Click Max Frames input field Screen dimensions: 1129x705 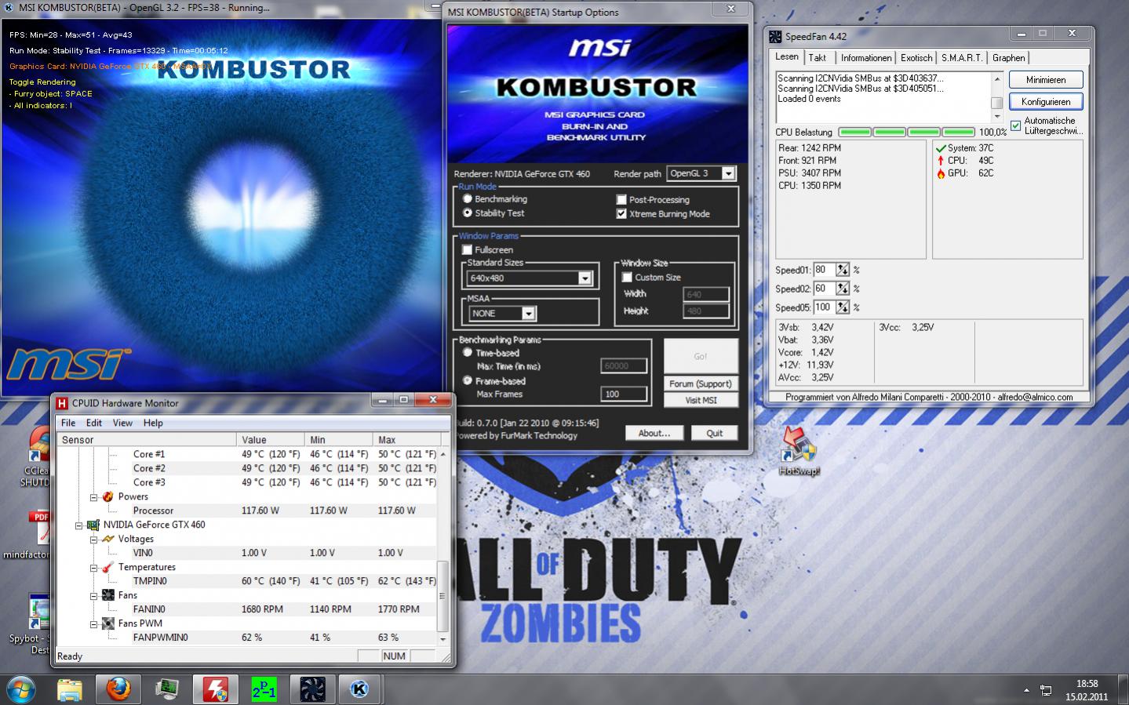[x=625, y=394]
